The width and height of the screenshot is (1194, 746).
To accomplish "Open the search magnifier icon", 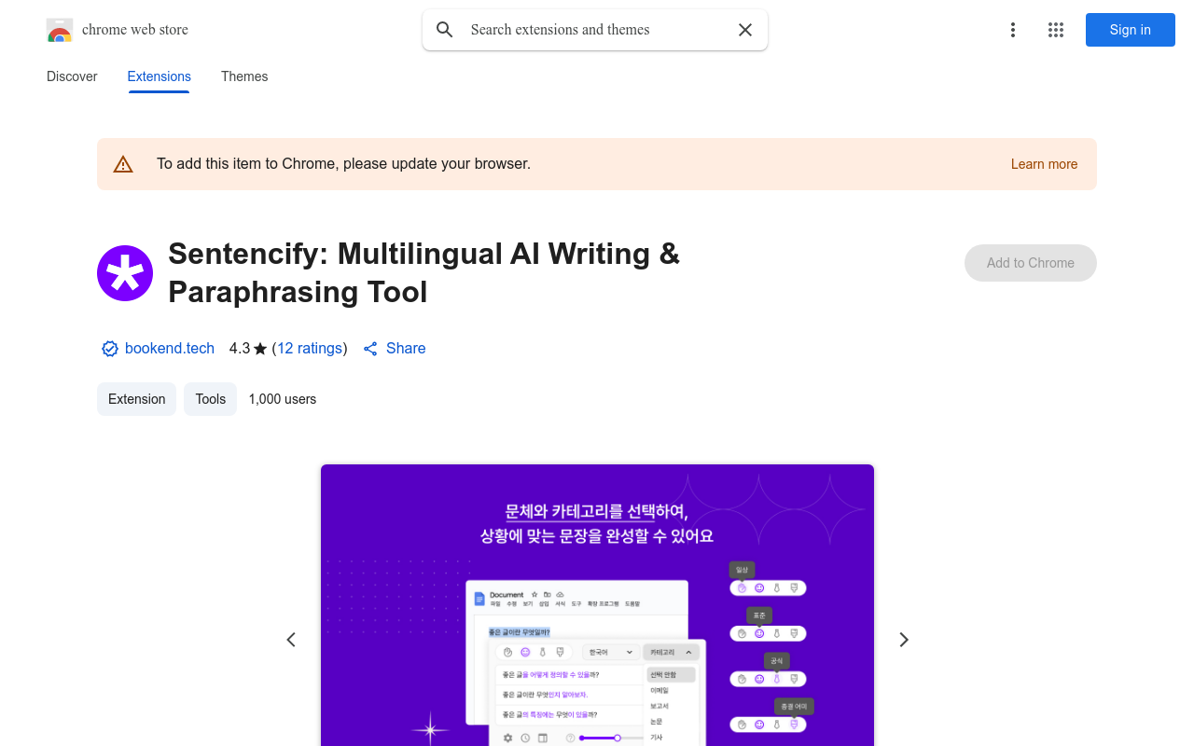I will [x=444, y=29].
